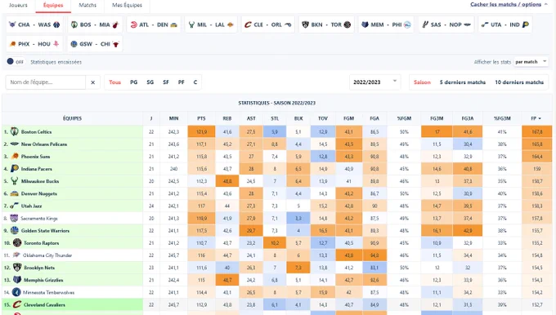This screenshot has height=315, width=556.
Task: Open the CLE - ORL match
Action: pos(268,24)
